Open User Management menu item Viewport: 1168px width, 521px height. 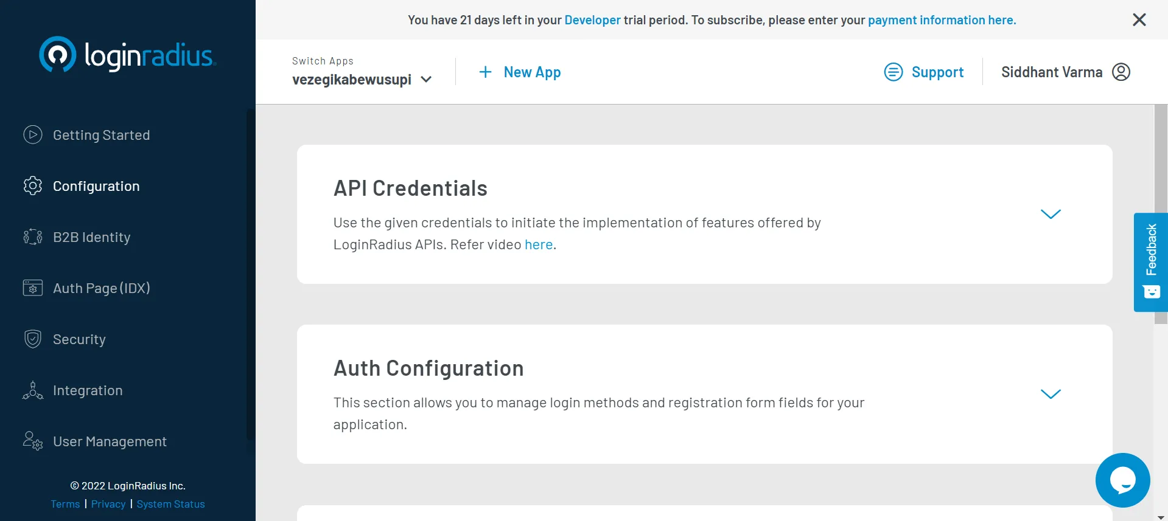click(110, 441)
